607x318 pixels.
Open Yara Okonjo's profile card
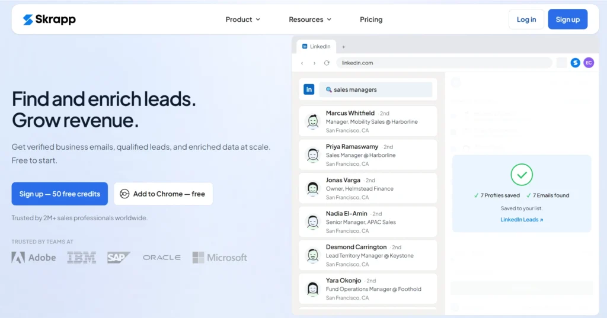368,288
